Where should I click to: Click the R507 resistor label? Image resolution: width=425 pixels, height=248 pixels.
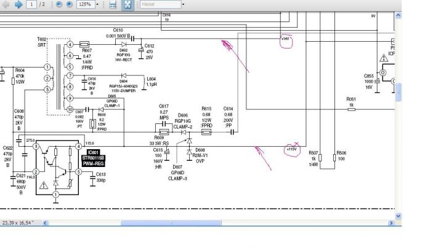click(313, 153)
